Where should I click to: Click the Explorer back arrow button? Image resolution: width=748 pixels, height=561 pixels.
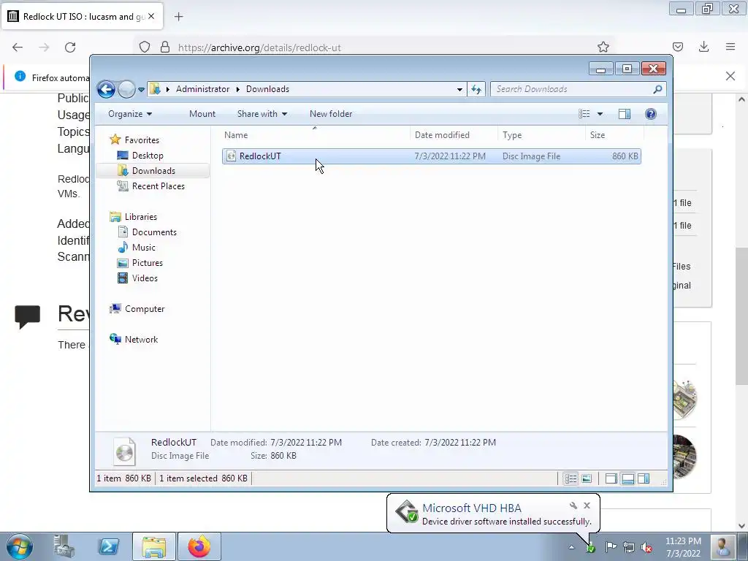pos(106,89)
